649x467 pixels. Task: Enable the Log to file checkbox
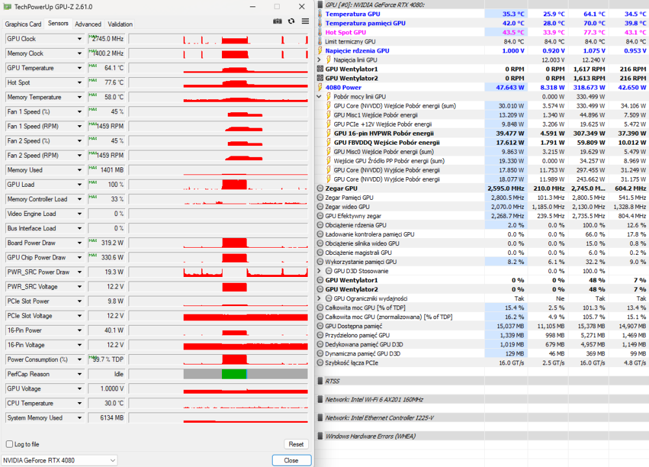(9, 444)
